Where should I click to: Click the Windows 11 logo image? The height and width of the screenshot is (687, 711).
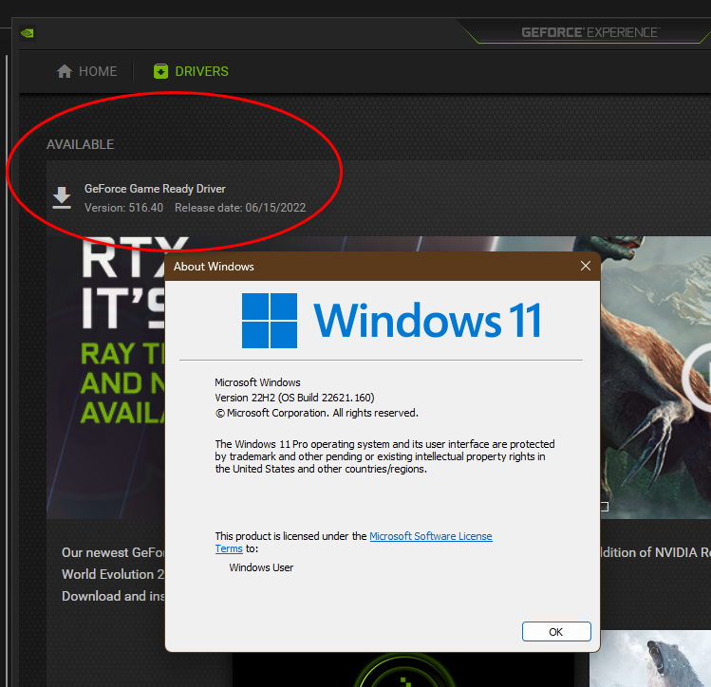tap(391, 321)
